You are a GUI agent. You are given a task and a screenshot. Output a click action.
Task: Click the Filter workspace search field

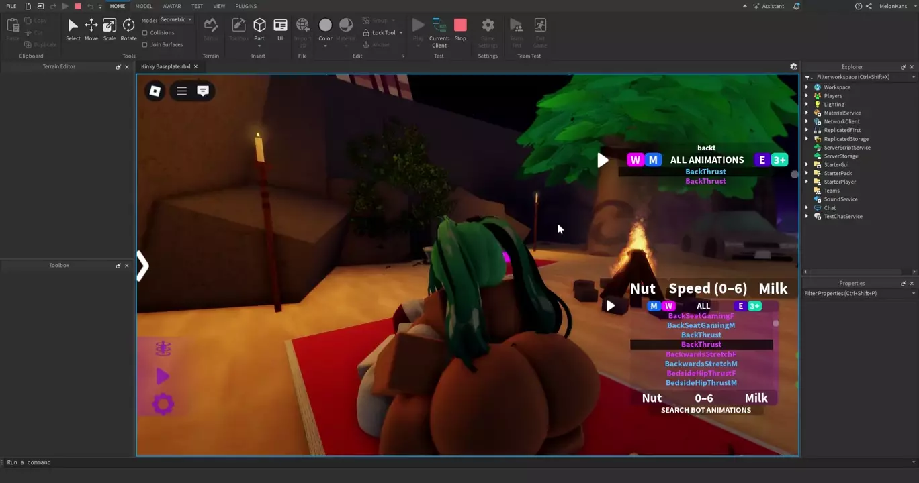point(857,77)
